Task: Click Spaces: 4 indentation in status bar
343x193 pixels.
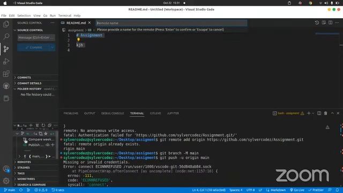Action: 236,190
